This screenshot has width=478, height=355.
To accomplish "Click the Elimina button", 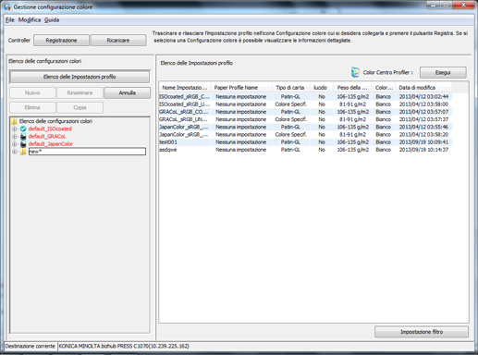I will [32, 107].
